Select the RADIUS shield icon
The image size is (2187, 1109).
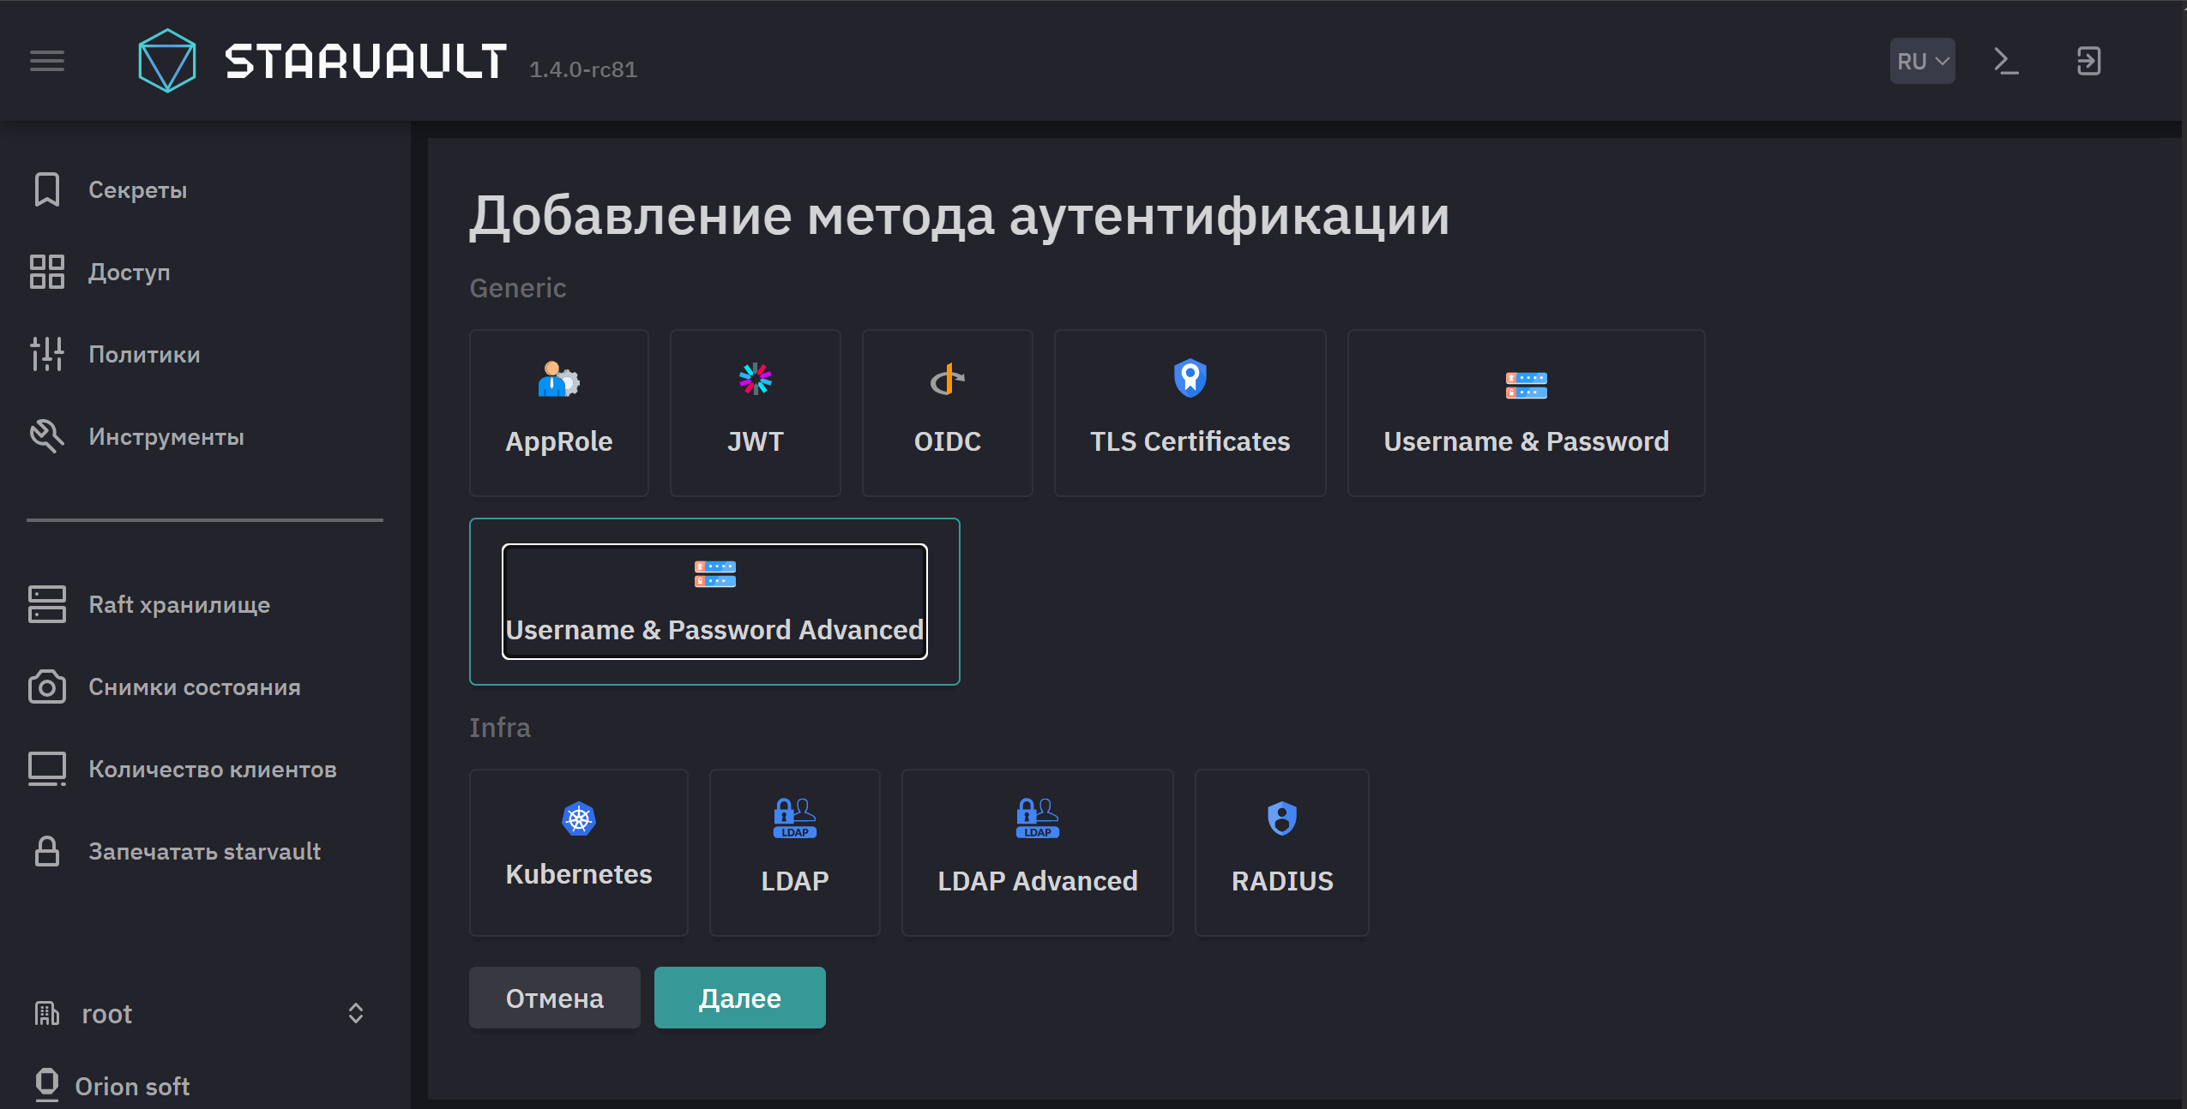pos(1282,818)
